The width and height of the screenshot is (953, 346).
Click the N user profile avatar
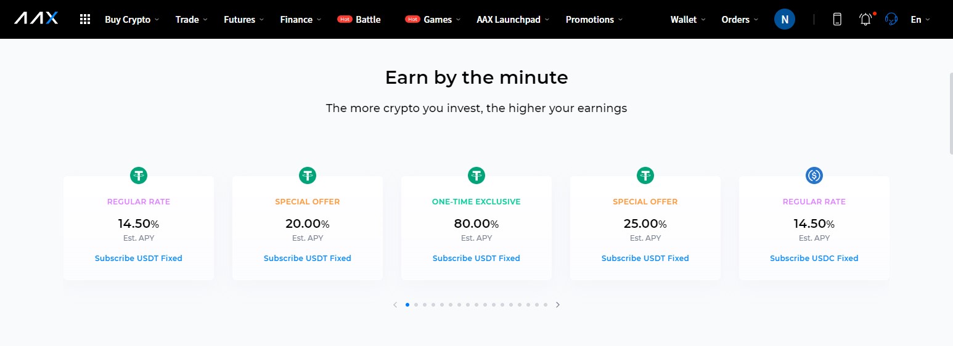click(785, 19)
